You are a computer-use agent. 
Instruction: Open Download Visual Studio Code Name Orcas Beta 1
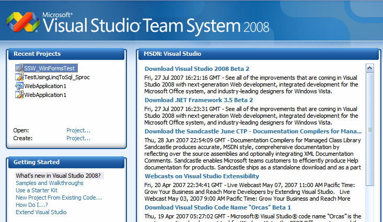click(x=218, y=207)
